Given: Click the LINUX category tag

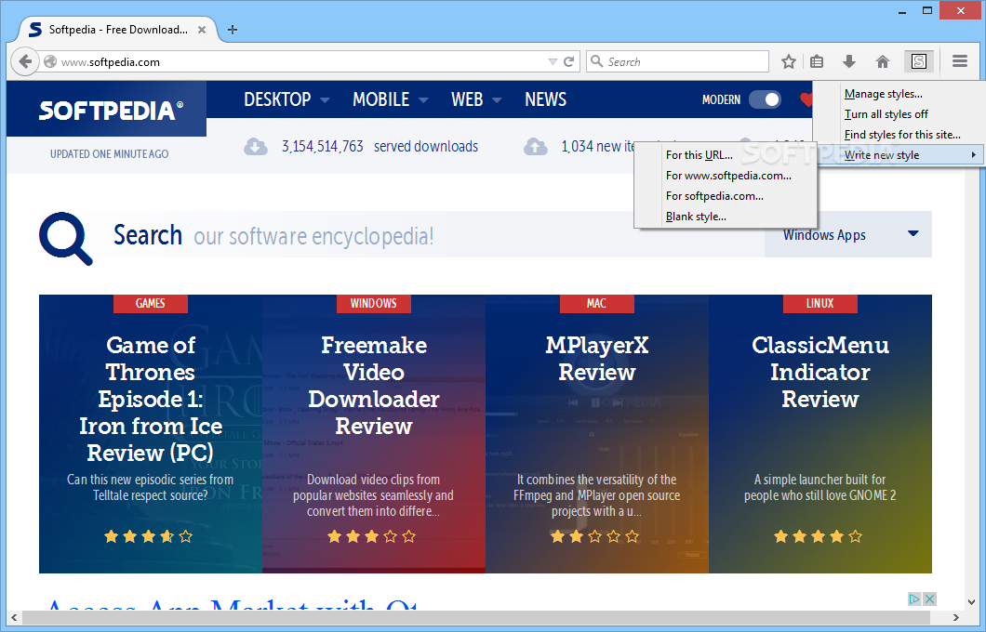Looking at the screenshot, I should point(820,303).
